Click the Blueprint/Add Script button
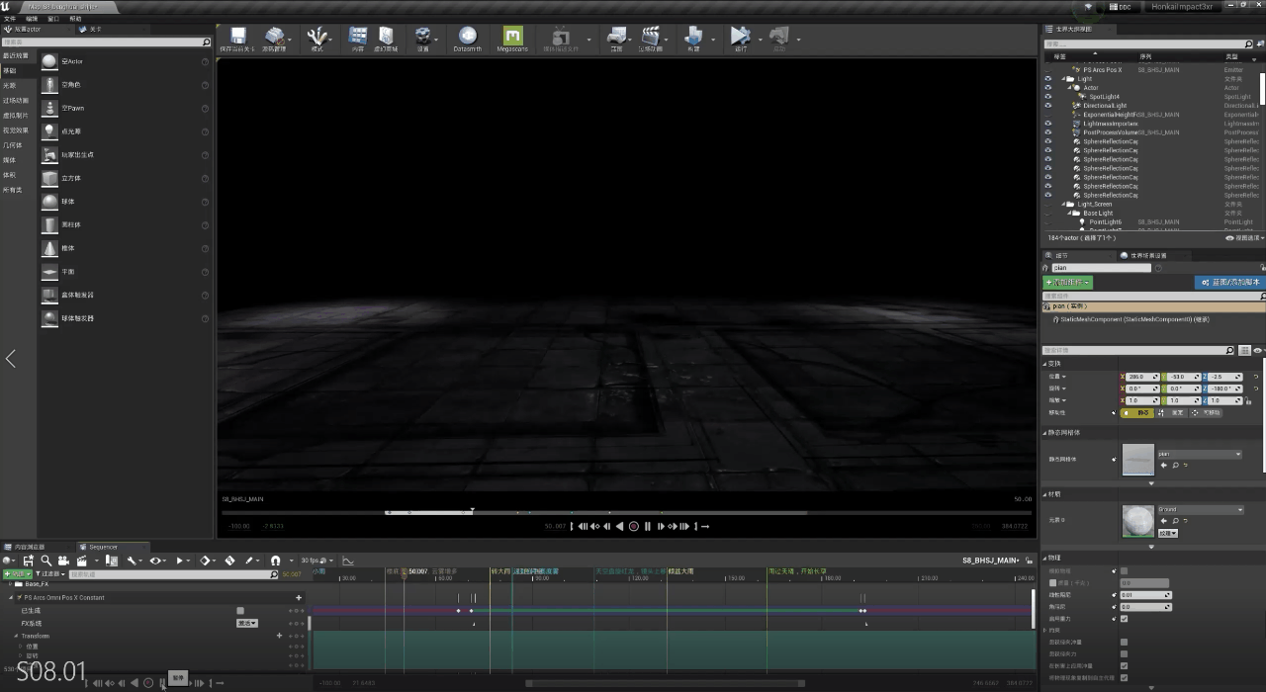This screenshot has height=692, width=1266. tap(1229, 283)
